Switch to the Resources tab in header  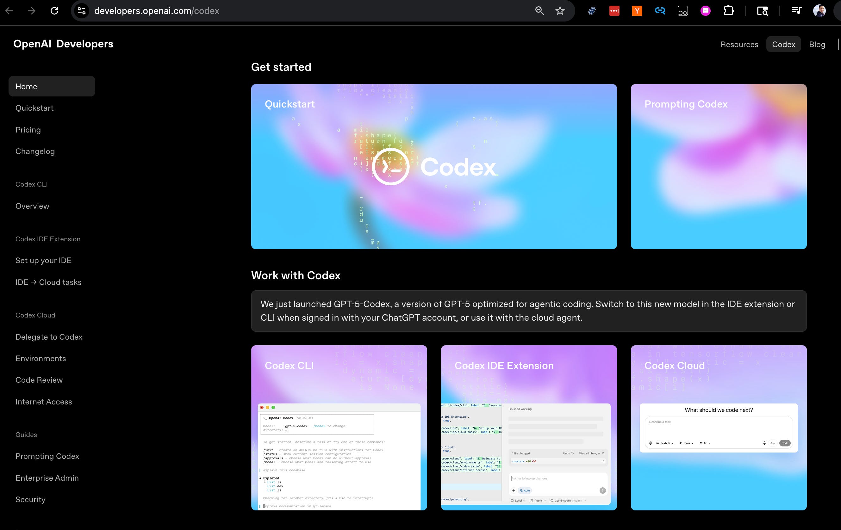[739, 44]
